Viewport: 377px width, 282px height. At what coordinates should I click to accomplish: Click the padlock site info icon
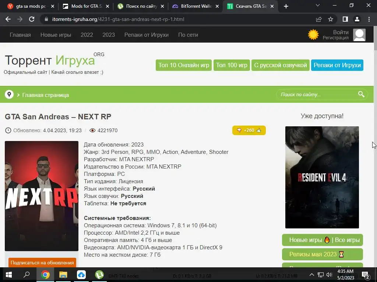[46, 19]
